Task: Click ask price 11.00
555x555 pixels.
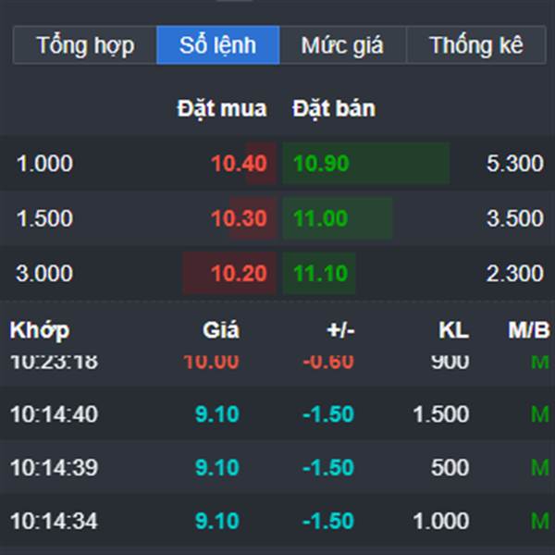Action: pyautogui.click(x=321, y=219)
